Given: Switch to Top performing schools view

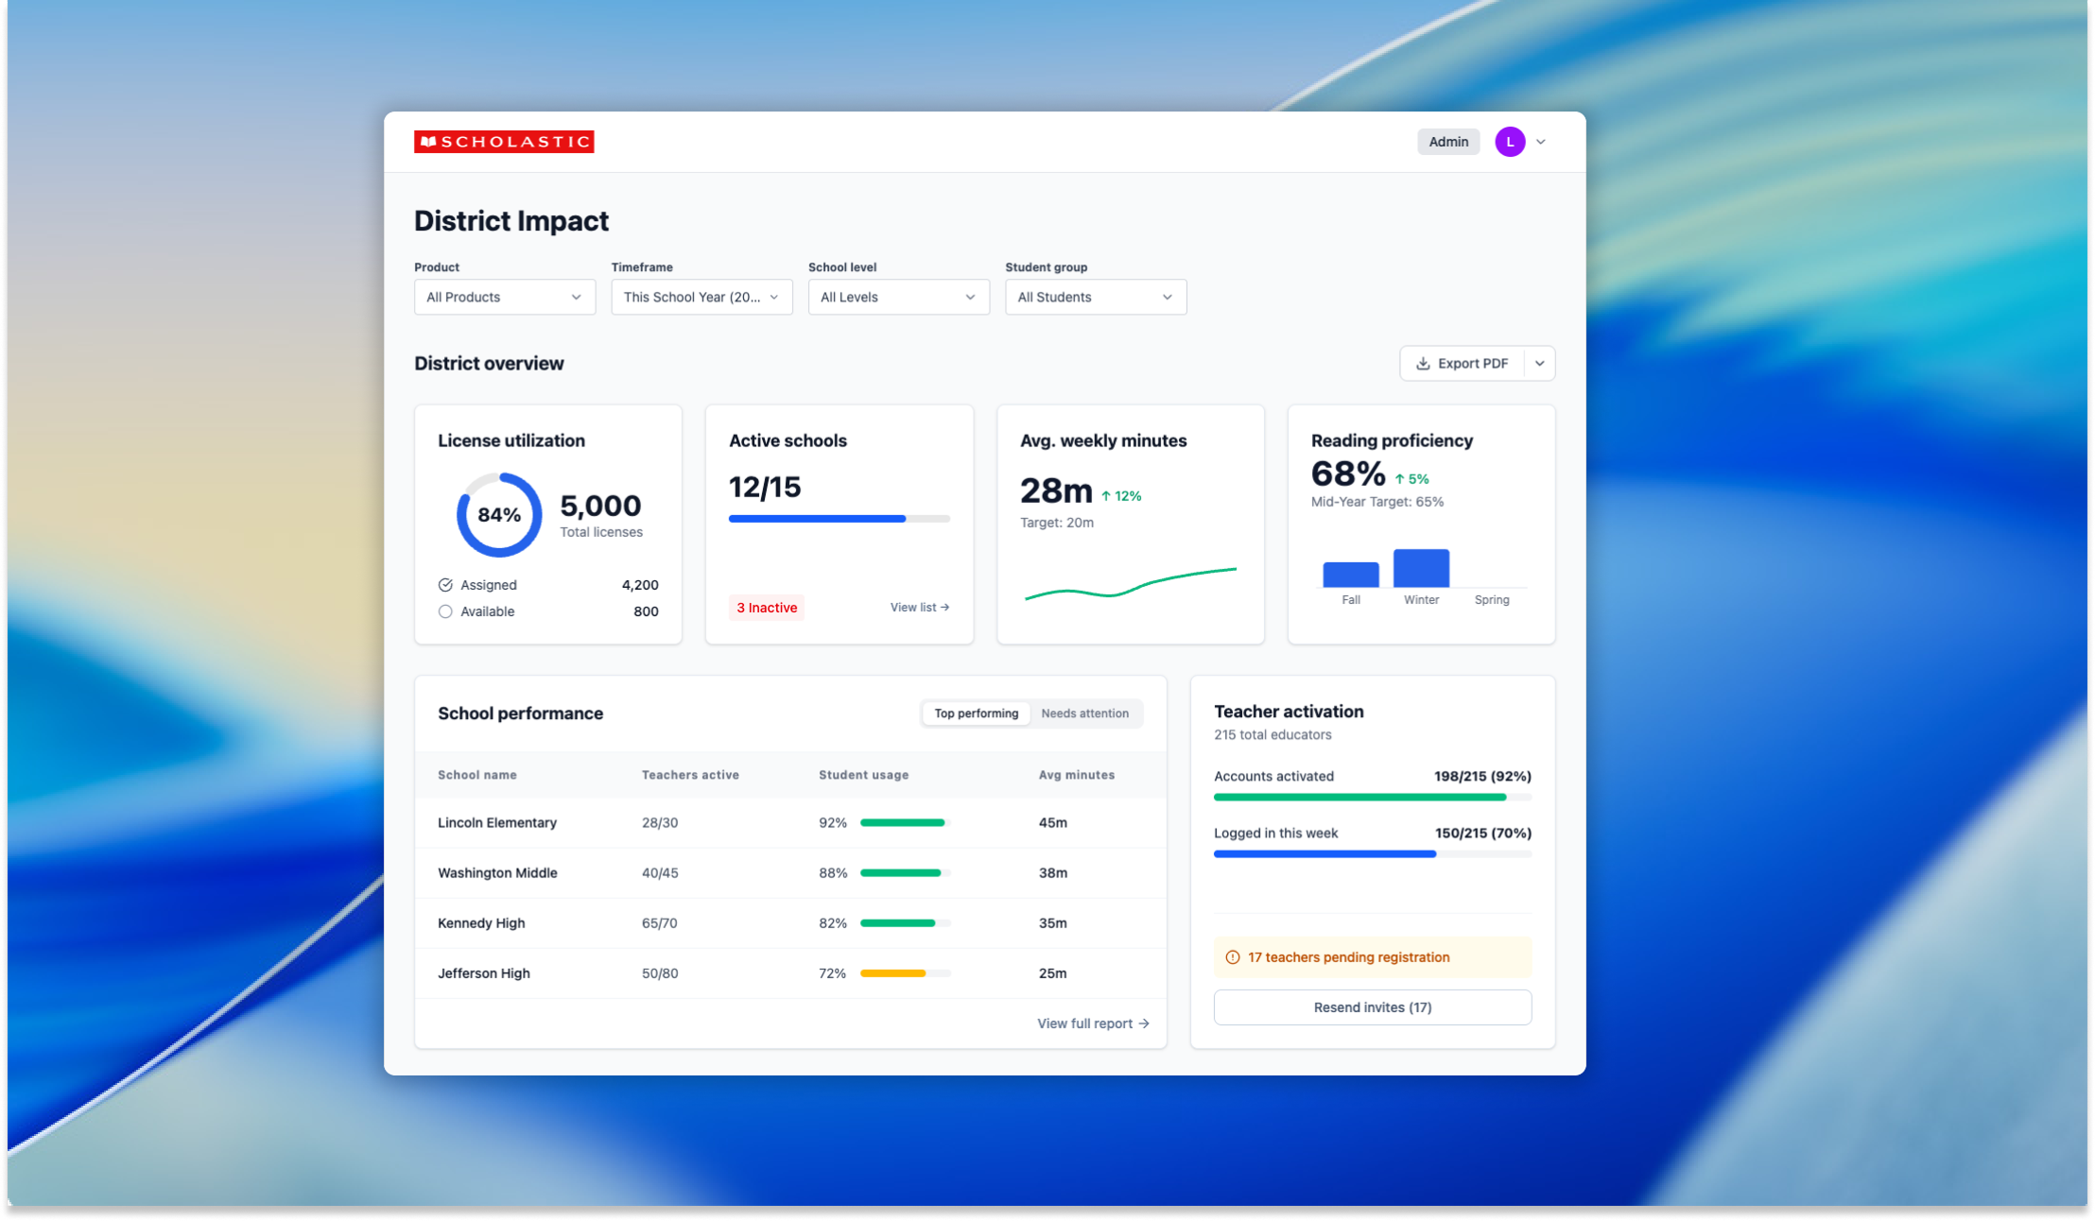Looking at the screenshot, I should (976, 714).
